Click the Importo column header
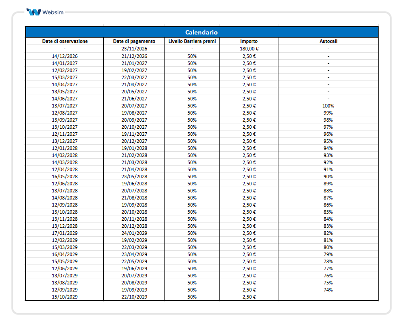Screen dimensions: 403x326 (x=249, y=41)
